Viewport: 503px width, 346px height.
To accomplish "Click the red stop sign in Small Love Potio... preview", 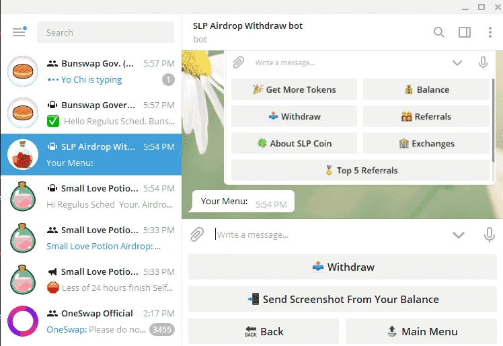I will pyautogui.click(x=53, y=288).
